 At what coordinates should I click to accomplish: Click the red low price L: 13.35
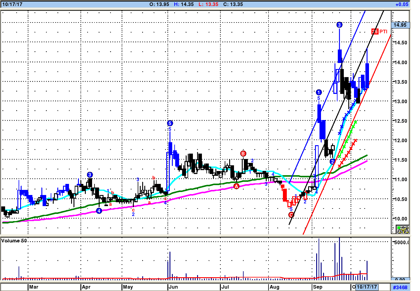208,4
